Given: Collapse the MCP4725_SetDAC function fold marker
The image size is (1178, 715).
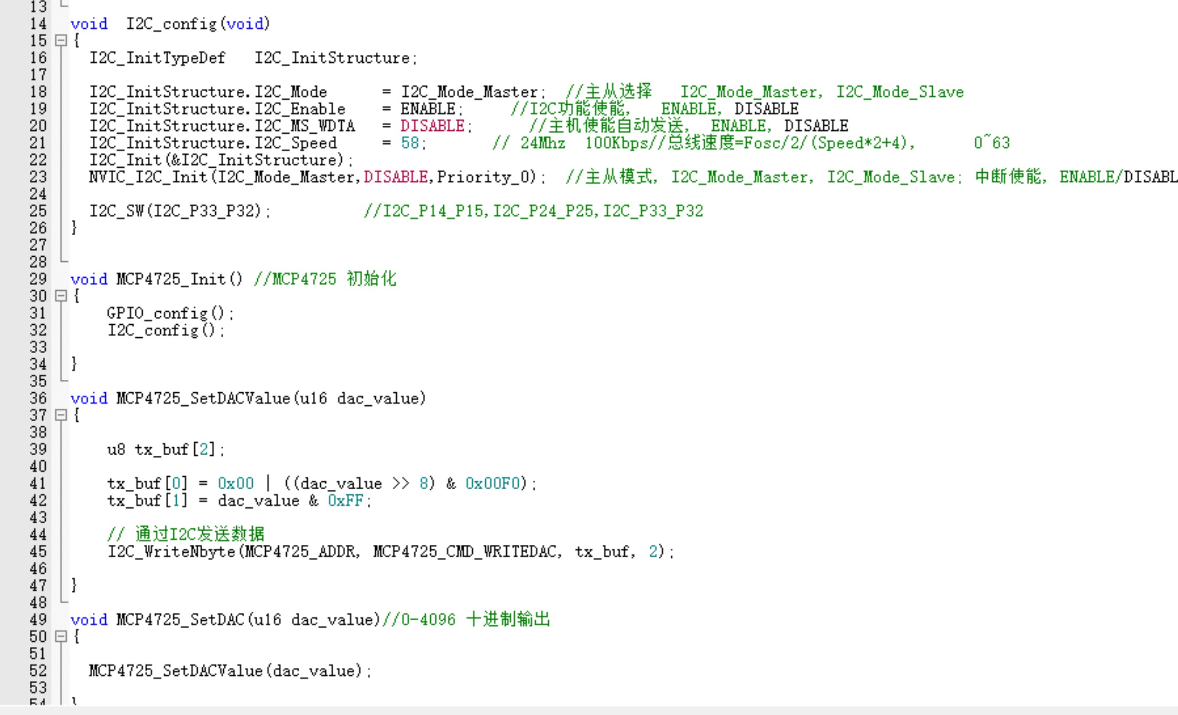Looking at the screenshot, I should [61, 636].
